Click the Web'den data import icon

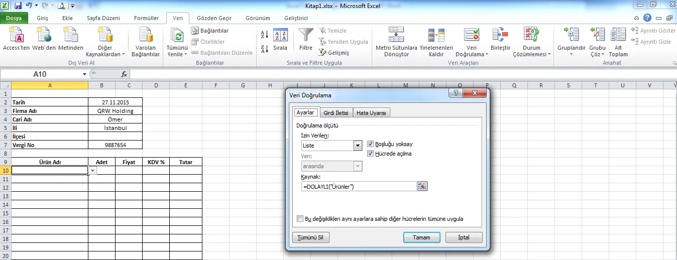[44, 35]
